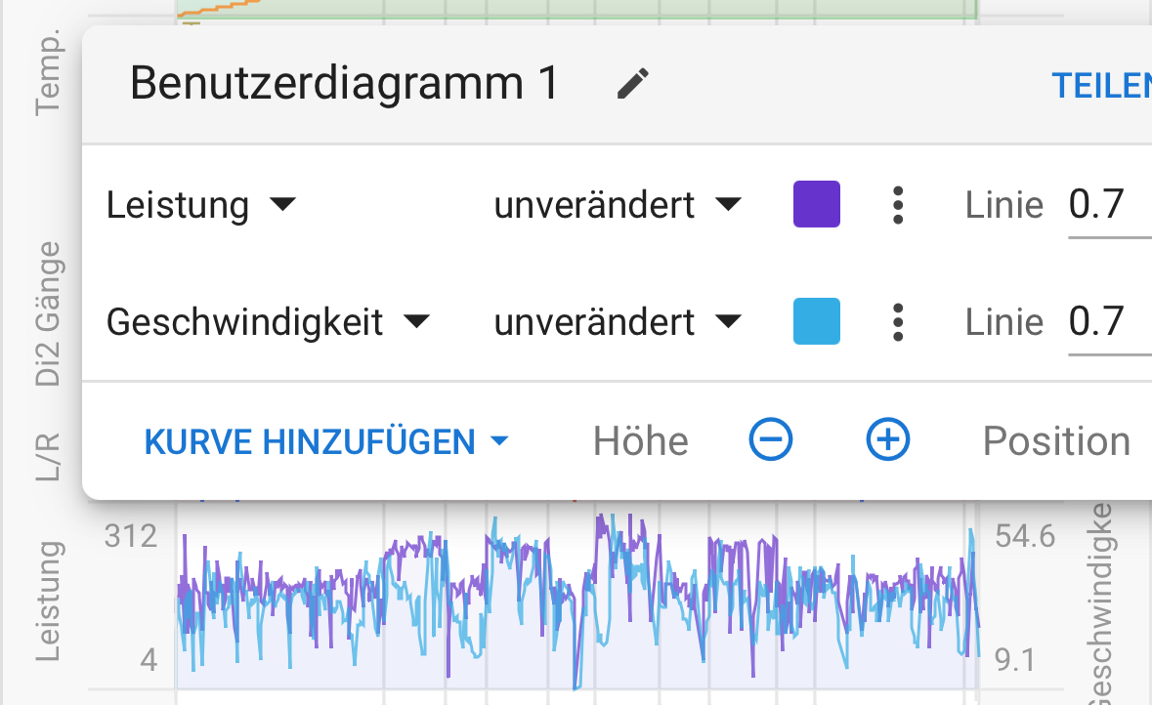Click the Temp. axis label
1152x705 pixels.
point(48,71)
